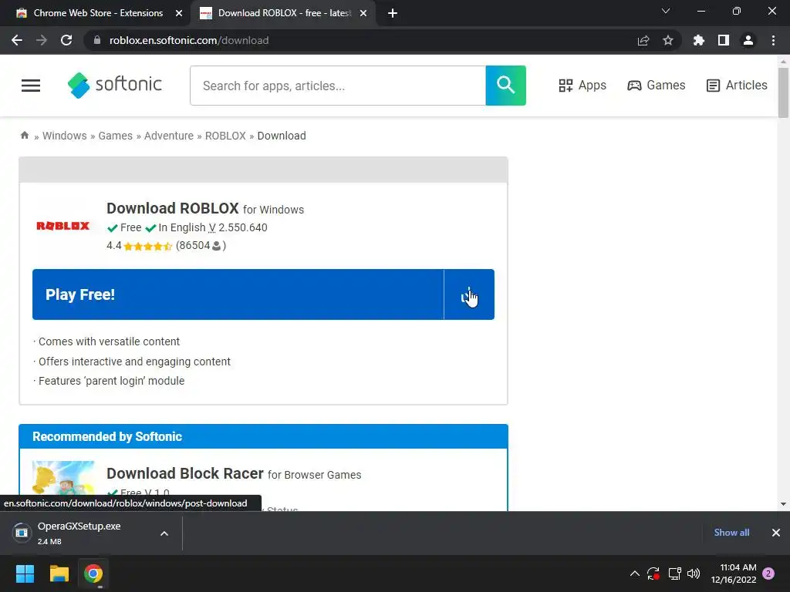This screenshot has width=790, height=592.
Task: Open the Softonic hamburger menu
Action: (31, 86)
